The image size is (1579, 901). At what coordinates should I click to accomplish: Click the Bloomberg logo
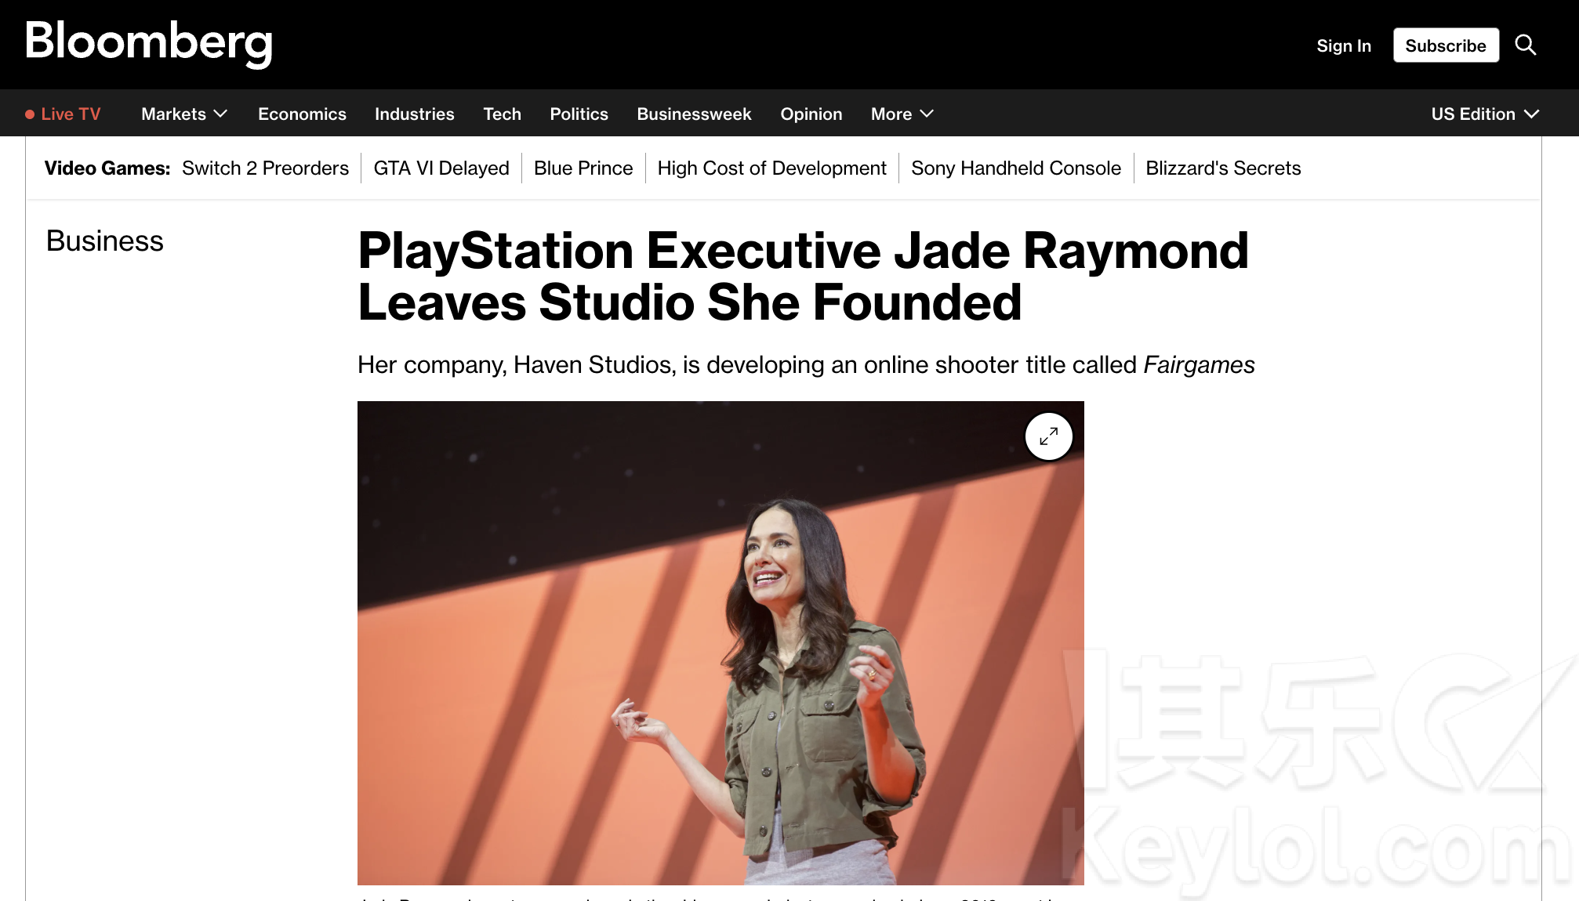click(149, 43)
